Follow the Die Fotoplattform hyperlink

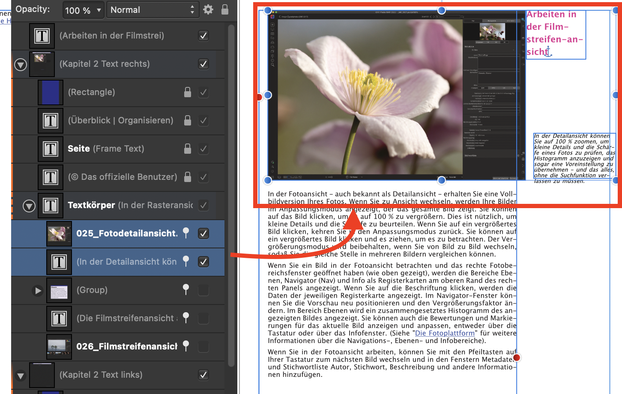[x=445, y=333]
